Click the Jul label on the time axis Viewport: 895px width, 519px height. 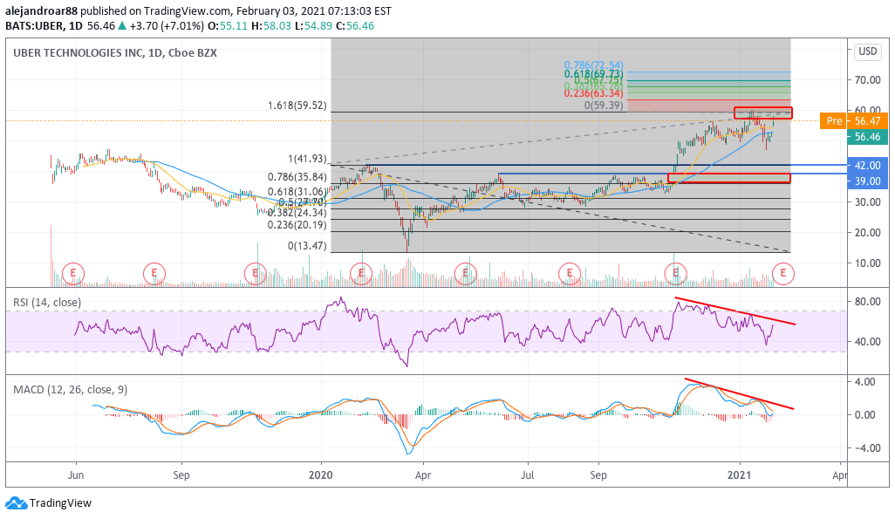click(528, 475)
